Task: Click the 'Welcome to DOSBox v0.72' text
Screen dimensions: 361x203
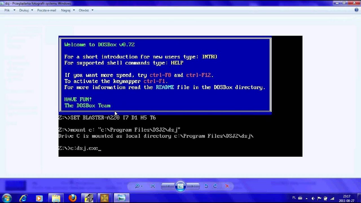Action: (x=99, y=45)
